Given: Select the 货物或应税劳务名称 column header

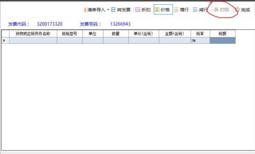Looking at the screenshot, I should click(x=33, y=34).
